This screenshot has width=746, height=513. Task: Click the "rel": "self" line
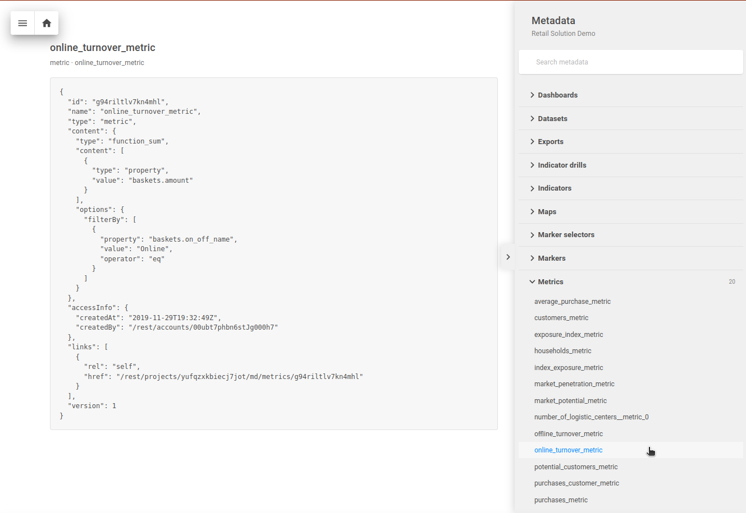tap(112, 367)
